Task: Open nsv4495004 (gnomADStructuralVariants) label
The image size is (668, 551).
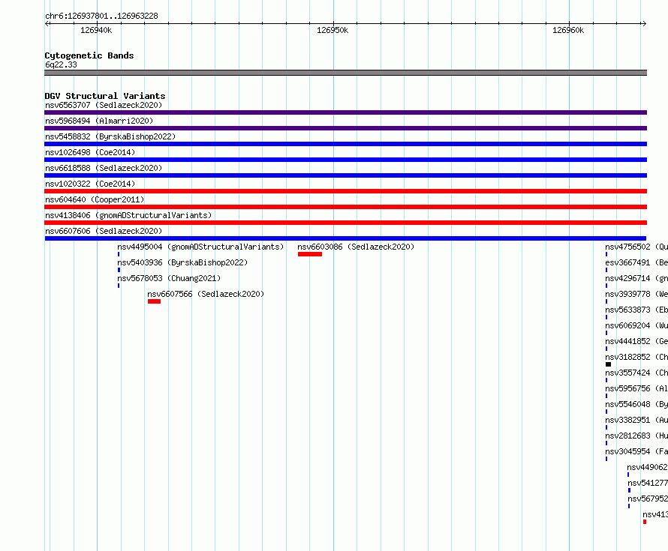Action: point(200,247)
